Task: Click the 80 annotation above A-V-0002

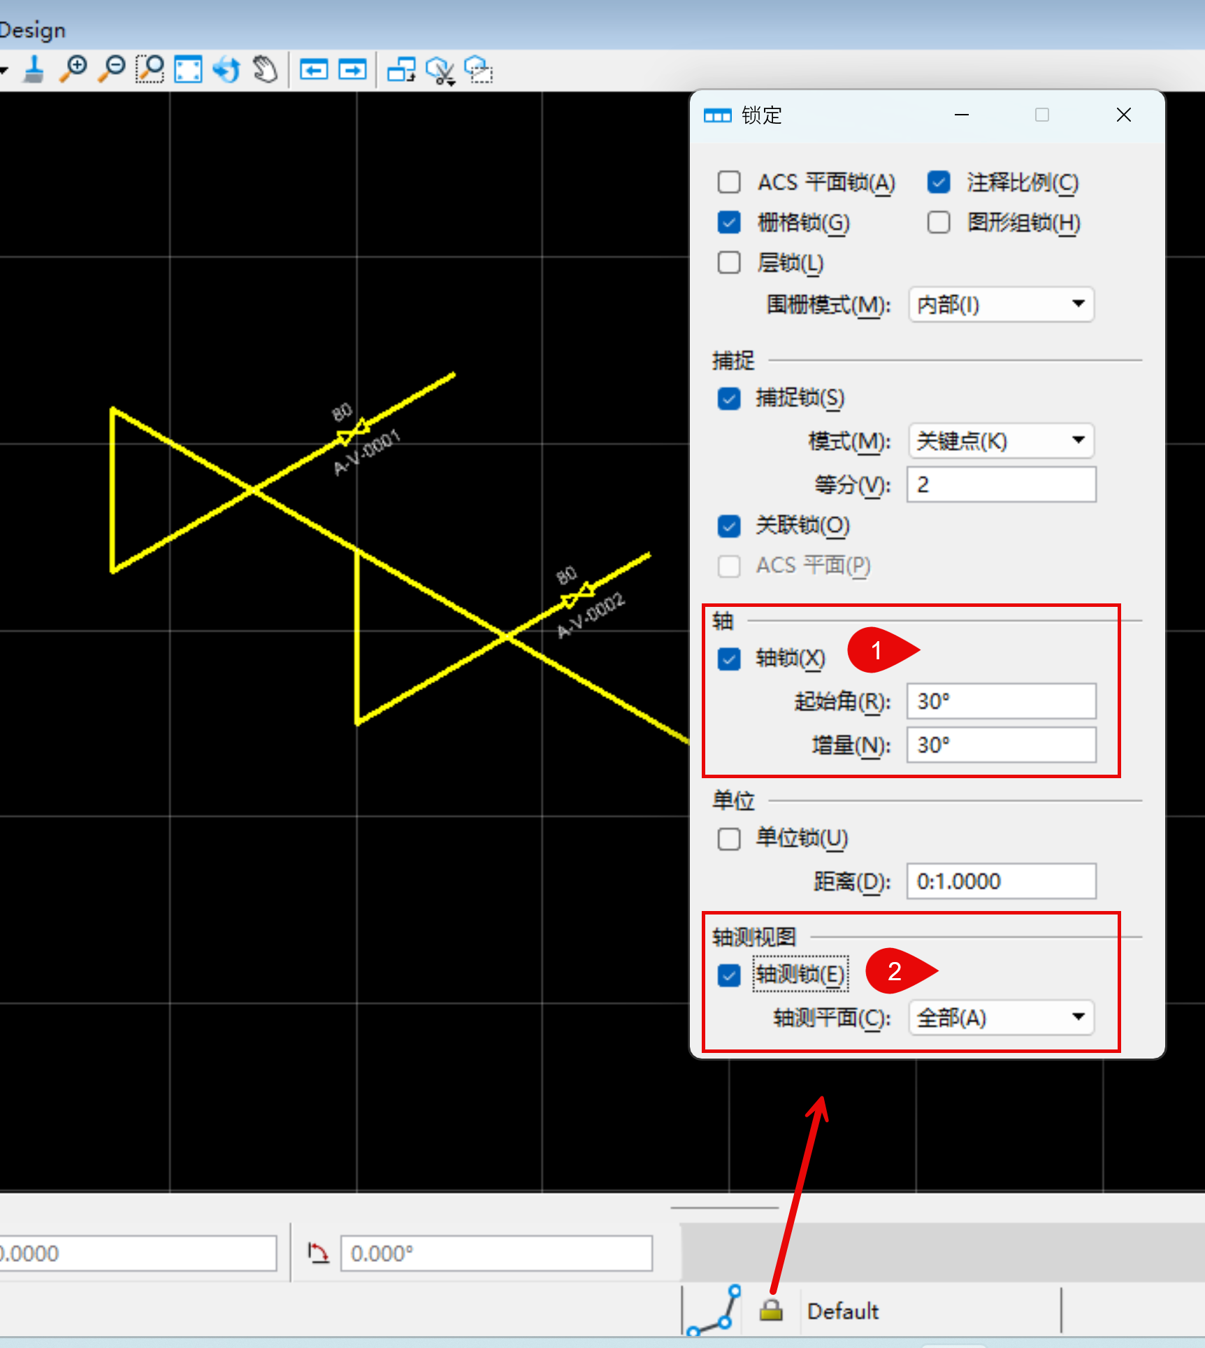Action: 566,575
